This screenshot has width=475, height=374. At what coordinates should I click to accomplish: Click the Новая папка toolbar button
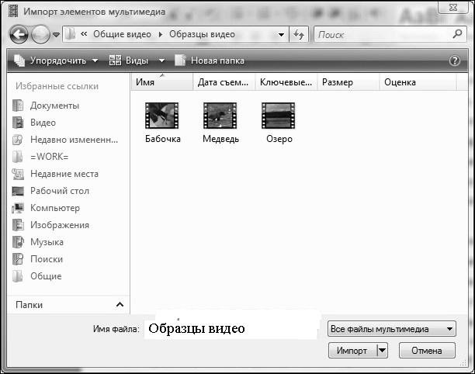(210, 61)
